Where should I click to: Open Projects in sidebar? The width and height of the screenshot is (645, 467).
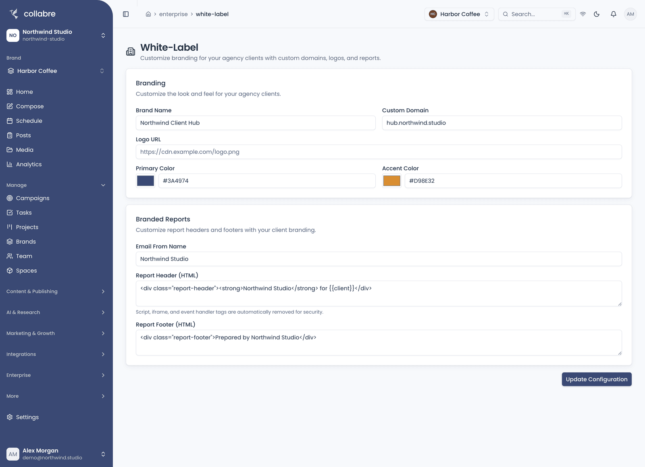point(56,227)
